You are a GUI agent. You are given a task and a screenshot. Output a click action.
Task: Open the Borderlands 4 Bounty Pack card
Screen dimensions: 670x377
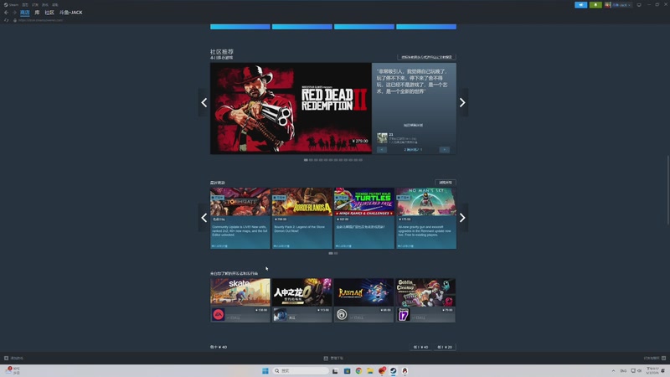302,218
